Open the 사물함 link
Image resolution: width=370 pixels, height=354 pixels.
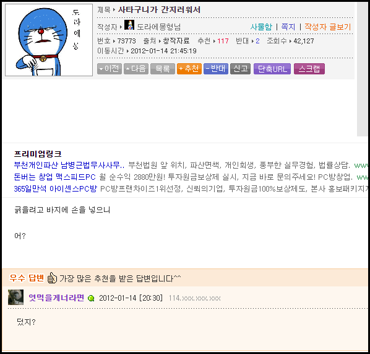[x=262, y=27]
